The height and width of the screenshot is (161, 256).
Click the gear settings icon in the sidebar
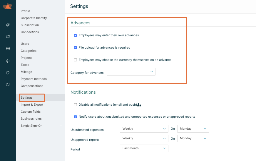pyautogui.click(x=8, y=61)
